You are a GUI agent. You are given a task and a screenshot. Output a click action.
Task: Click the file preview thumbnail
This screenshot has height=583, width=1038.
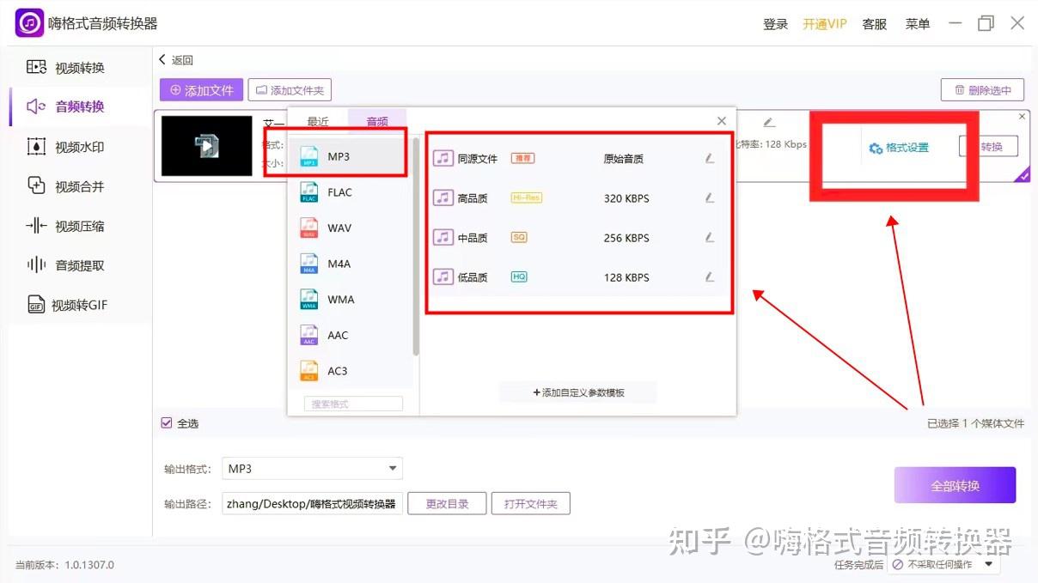coord(207,146)
